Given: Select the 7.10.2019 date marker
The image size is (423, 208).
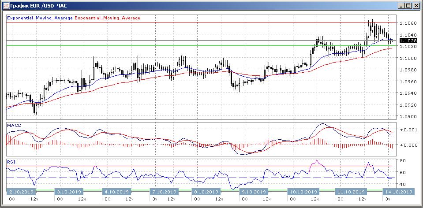Looking at the screenshot, I should 164,192.
